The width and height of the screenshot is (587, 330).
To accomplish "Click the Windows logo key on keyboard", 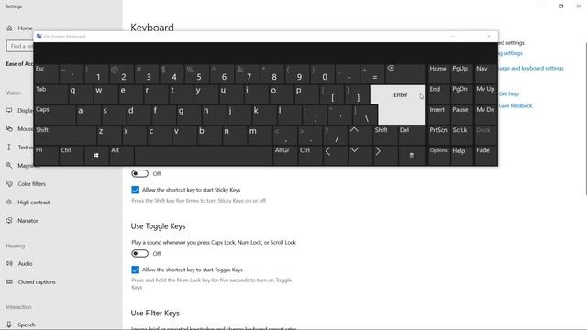I will (x=96, y=155).
